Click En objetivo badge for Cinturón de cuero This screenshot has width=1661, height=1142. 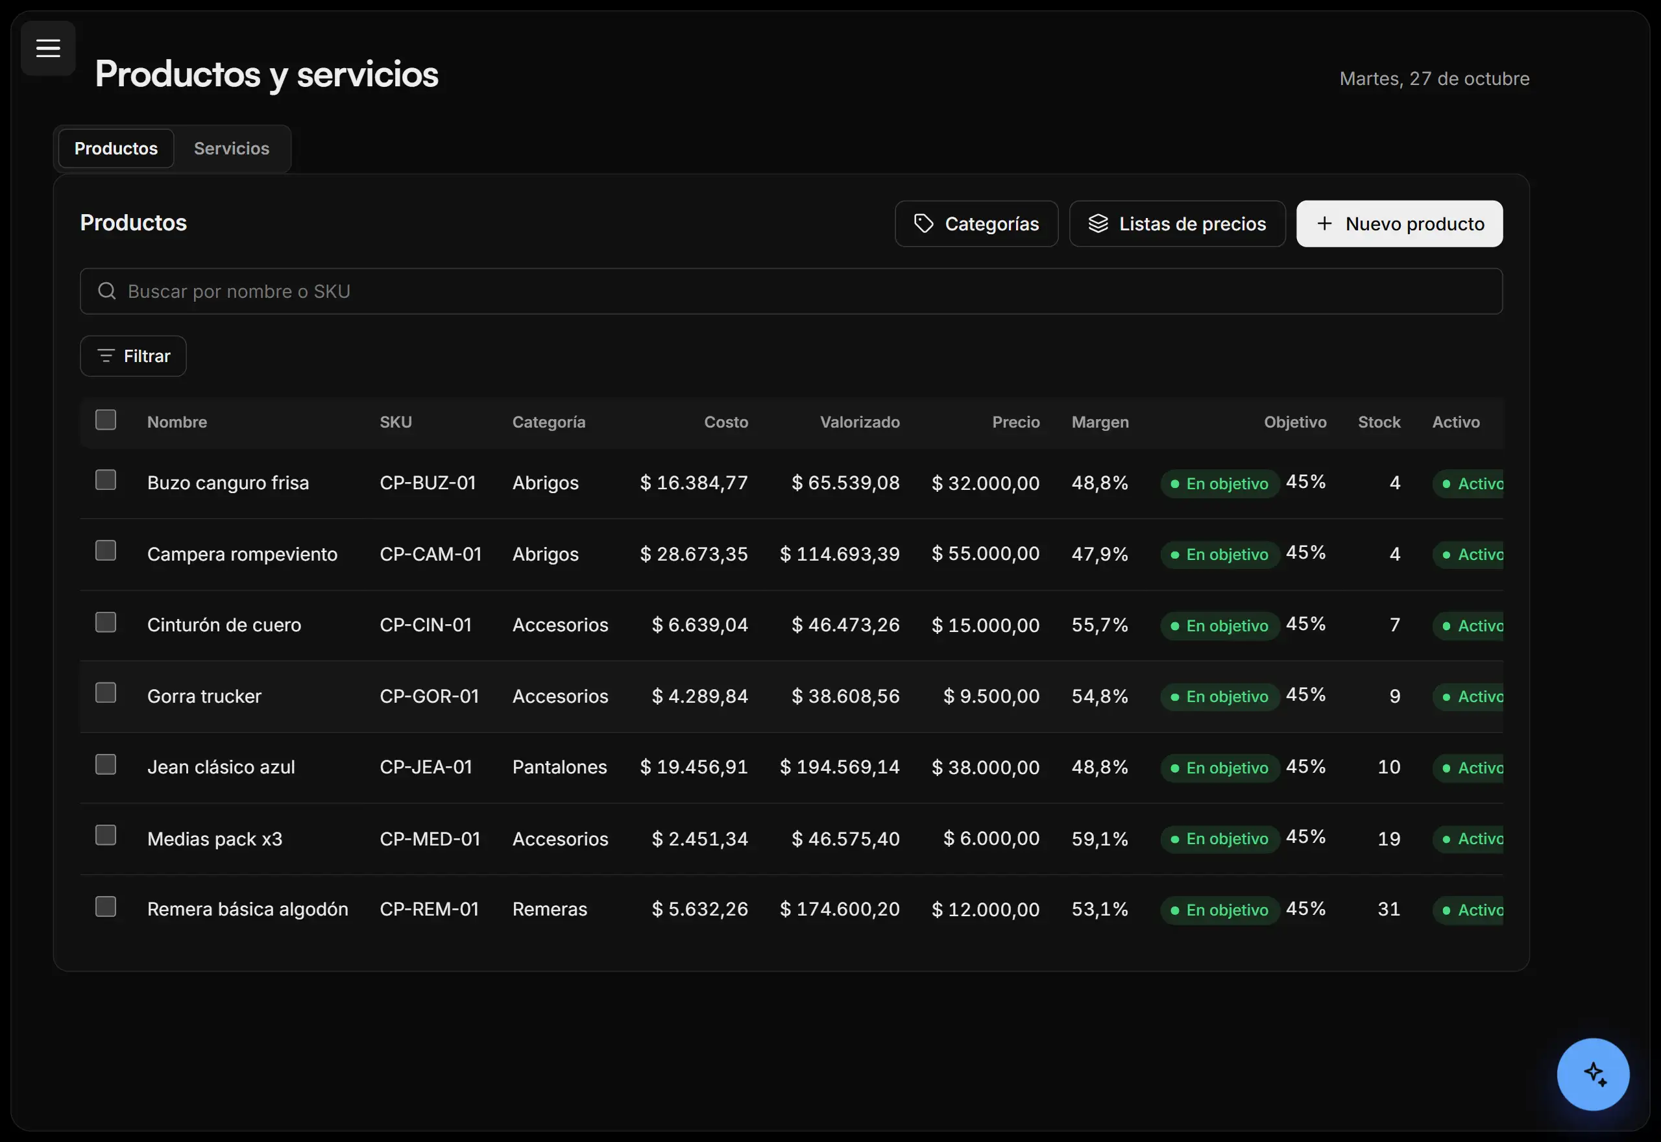point(1220,626)
